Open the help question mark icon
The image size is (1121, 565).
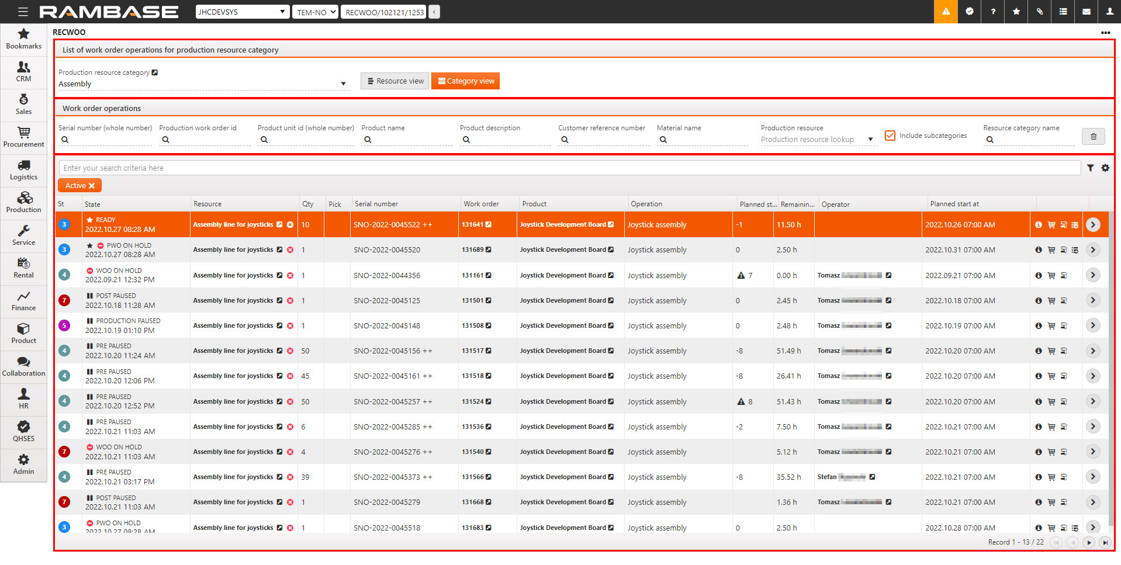[992, 12]
